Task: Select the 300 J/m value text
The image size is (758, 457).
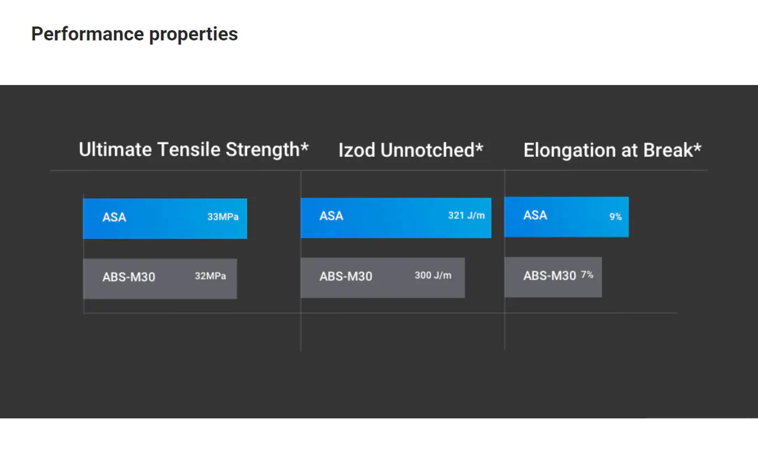Action: (x=433, y=275)
